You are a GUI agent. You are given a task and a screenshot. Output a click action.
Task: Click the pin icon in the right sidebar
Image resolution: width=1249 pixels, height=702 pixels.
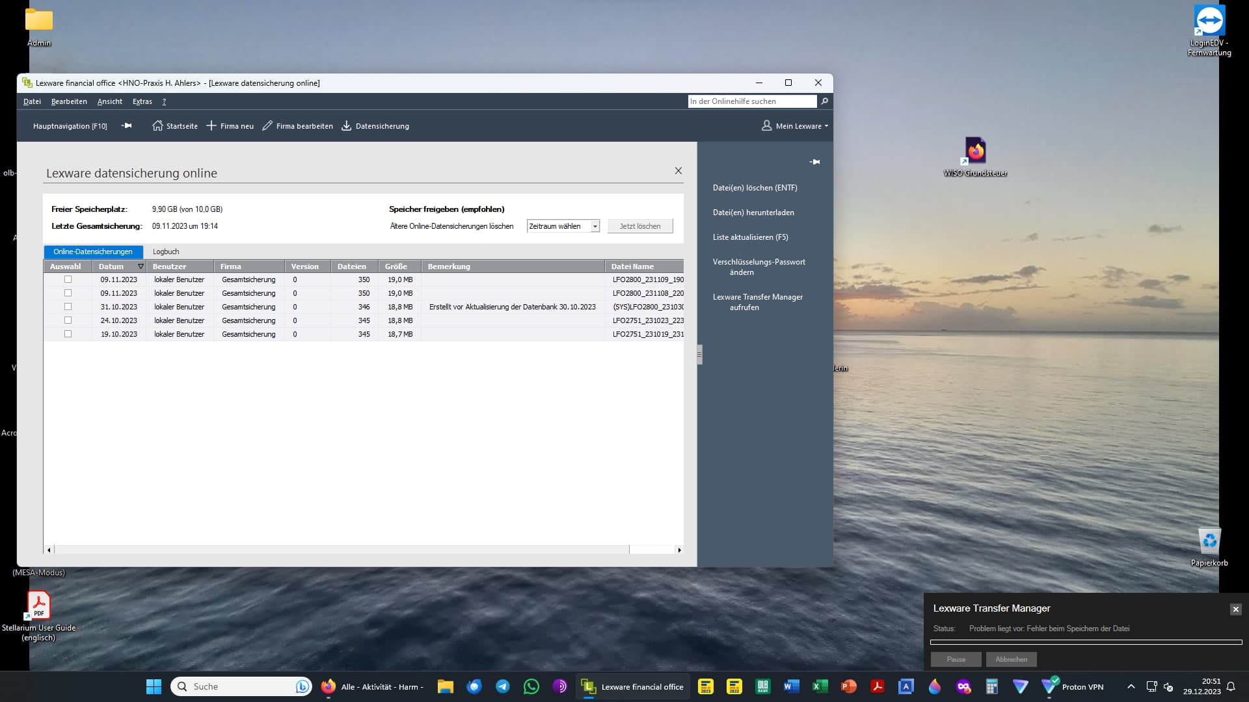[814, 162]
